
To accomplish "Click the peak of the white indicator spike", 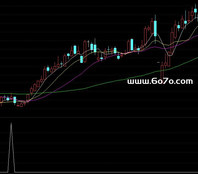I will pyautogui.click(x=11, y=124).
